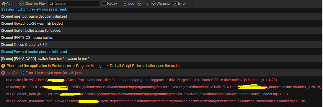This screenshot has height=107, width=323.
Task: Open the log file document icon
Action: [195, 4]
